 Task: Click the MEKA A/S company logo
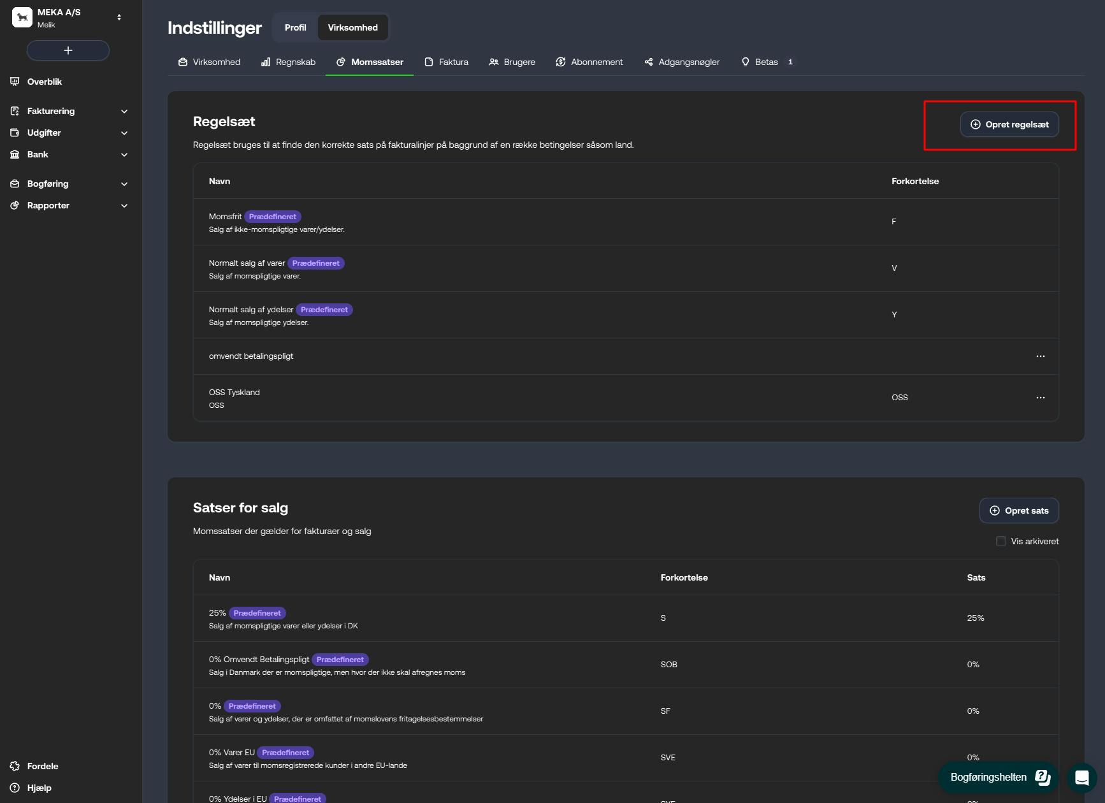click(x=22, y=17)
